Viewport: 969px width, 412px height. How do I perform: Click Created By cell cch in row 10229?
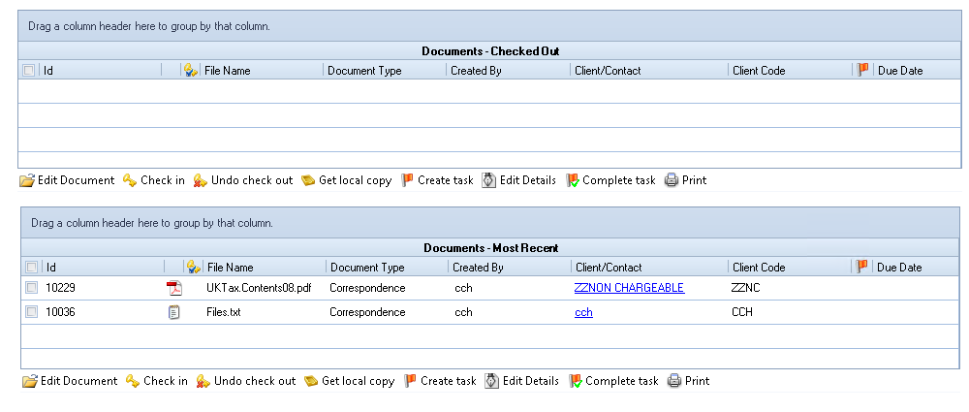coord(463,288)
